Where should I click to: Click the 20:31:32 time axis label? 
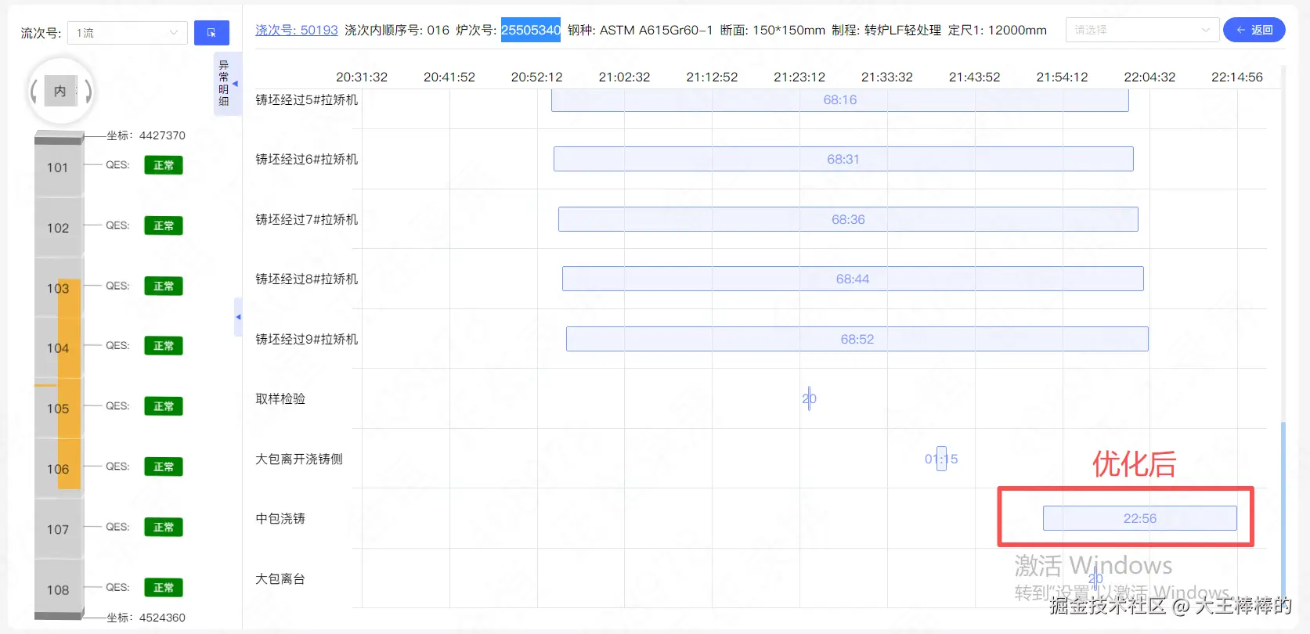pyautogui.click(x=362, y=77)
